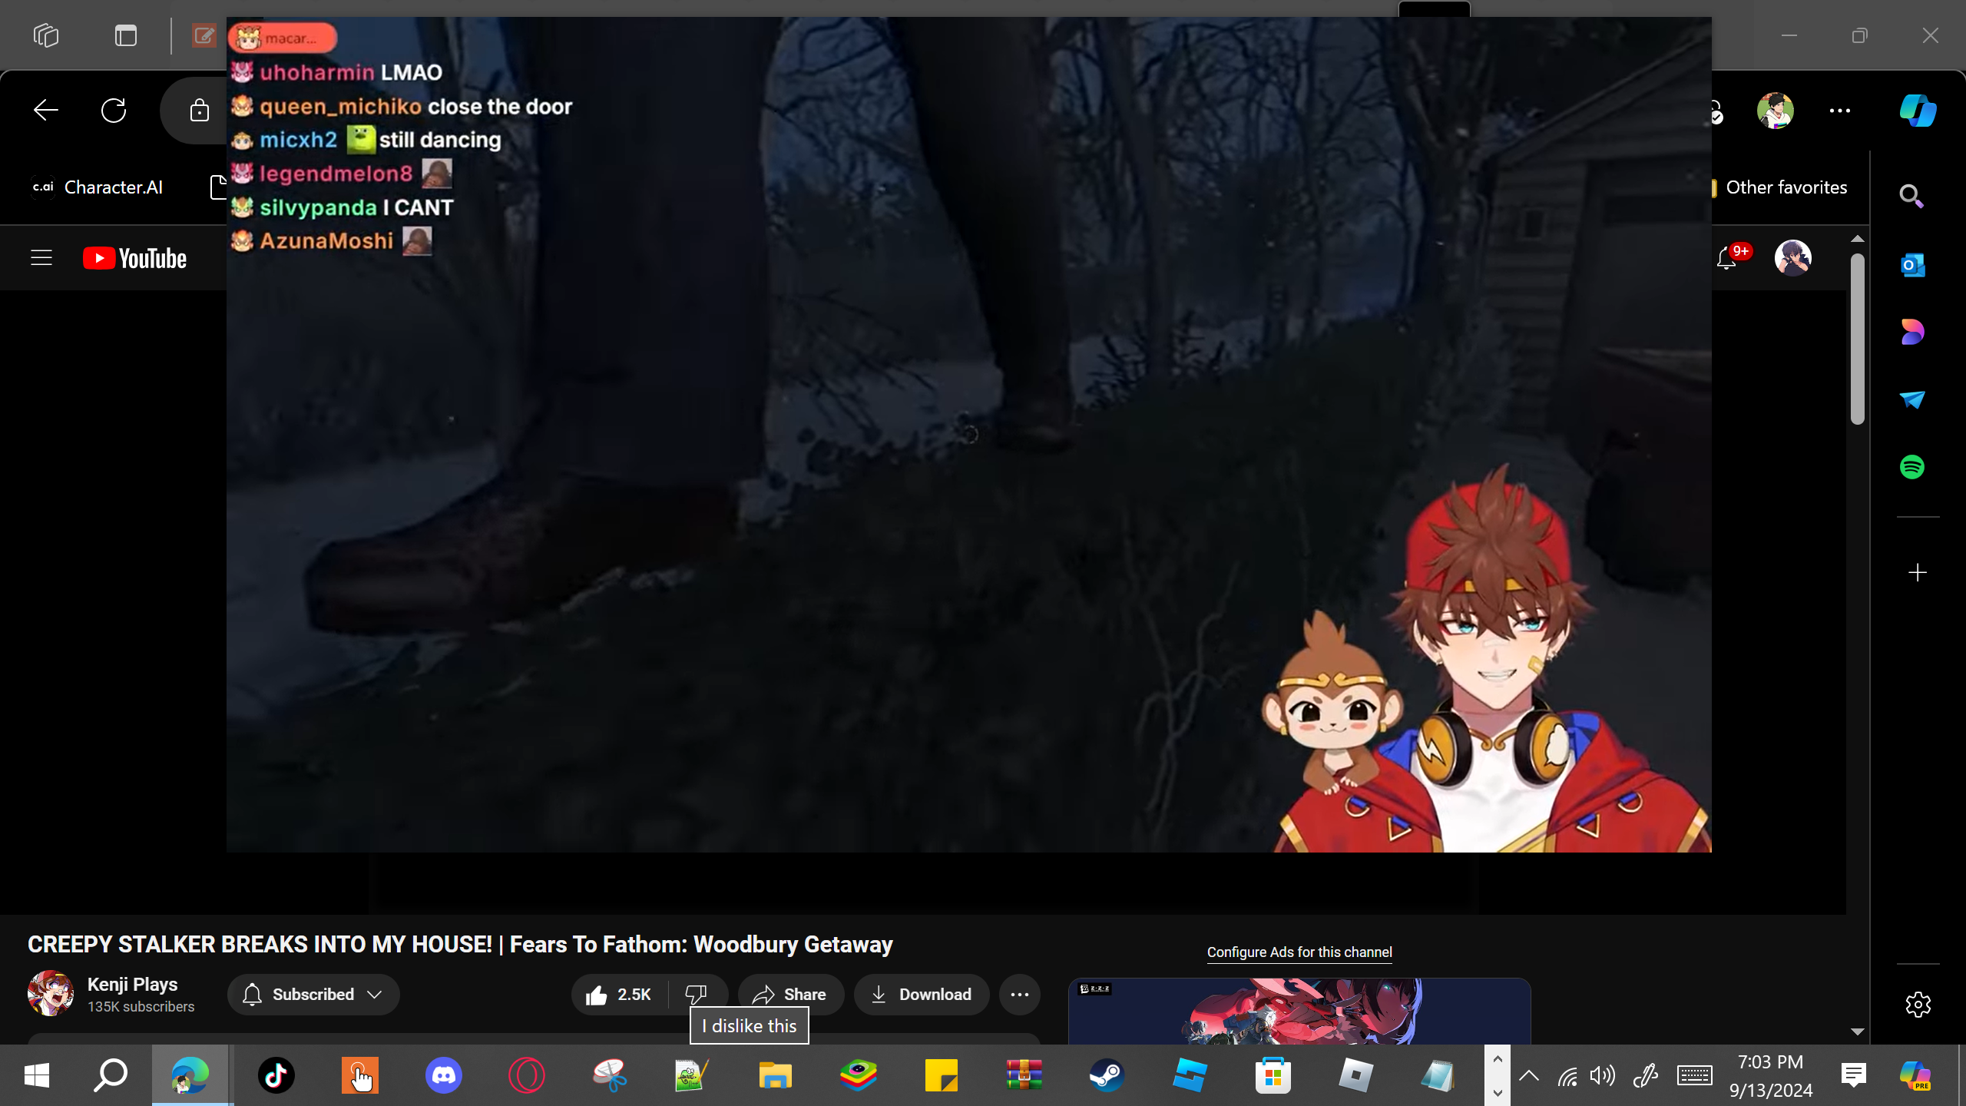The height and width of the screenshot is (1106, 1966).
Task: View site information lock icon
Action: pos(200,111)
